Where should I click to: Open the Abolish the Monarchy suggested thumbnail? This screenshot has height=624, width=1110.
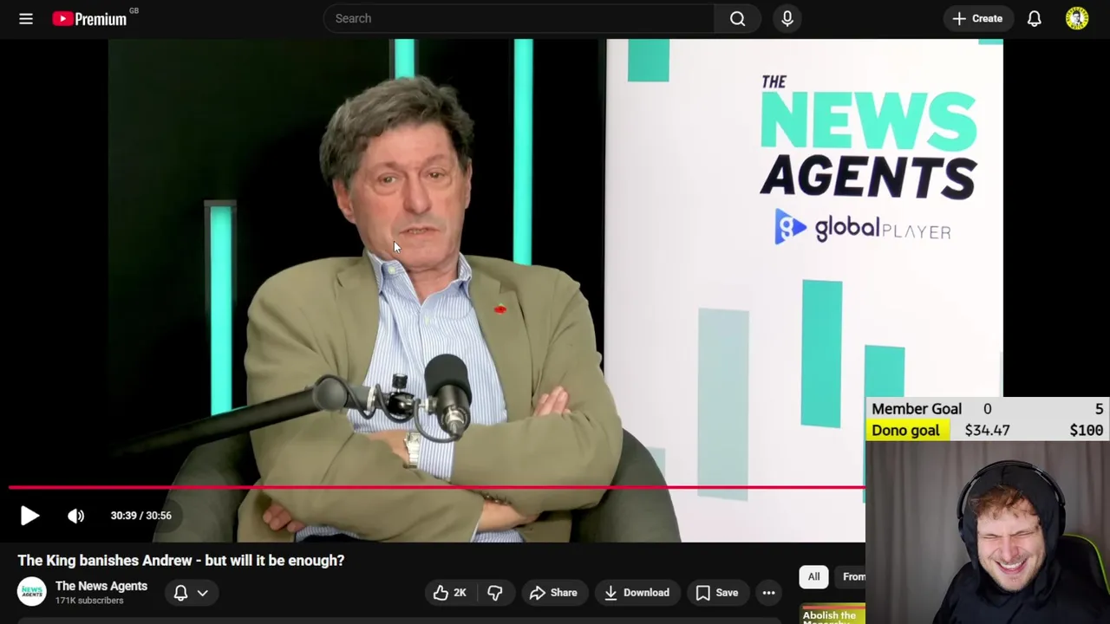[x=832, y=614]
